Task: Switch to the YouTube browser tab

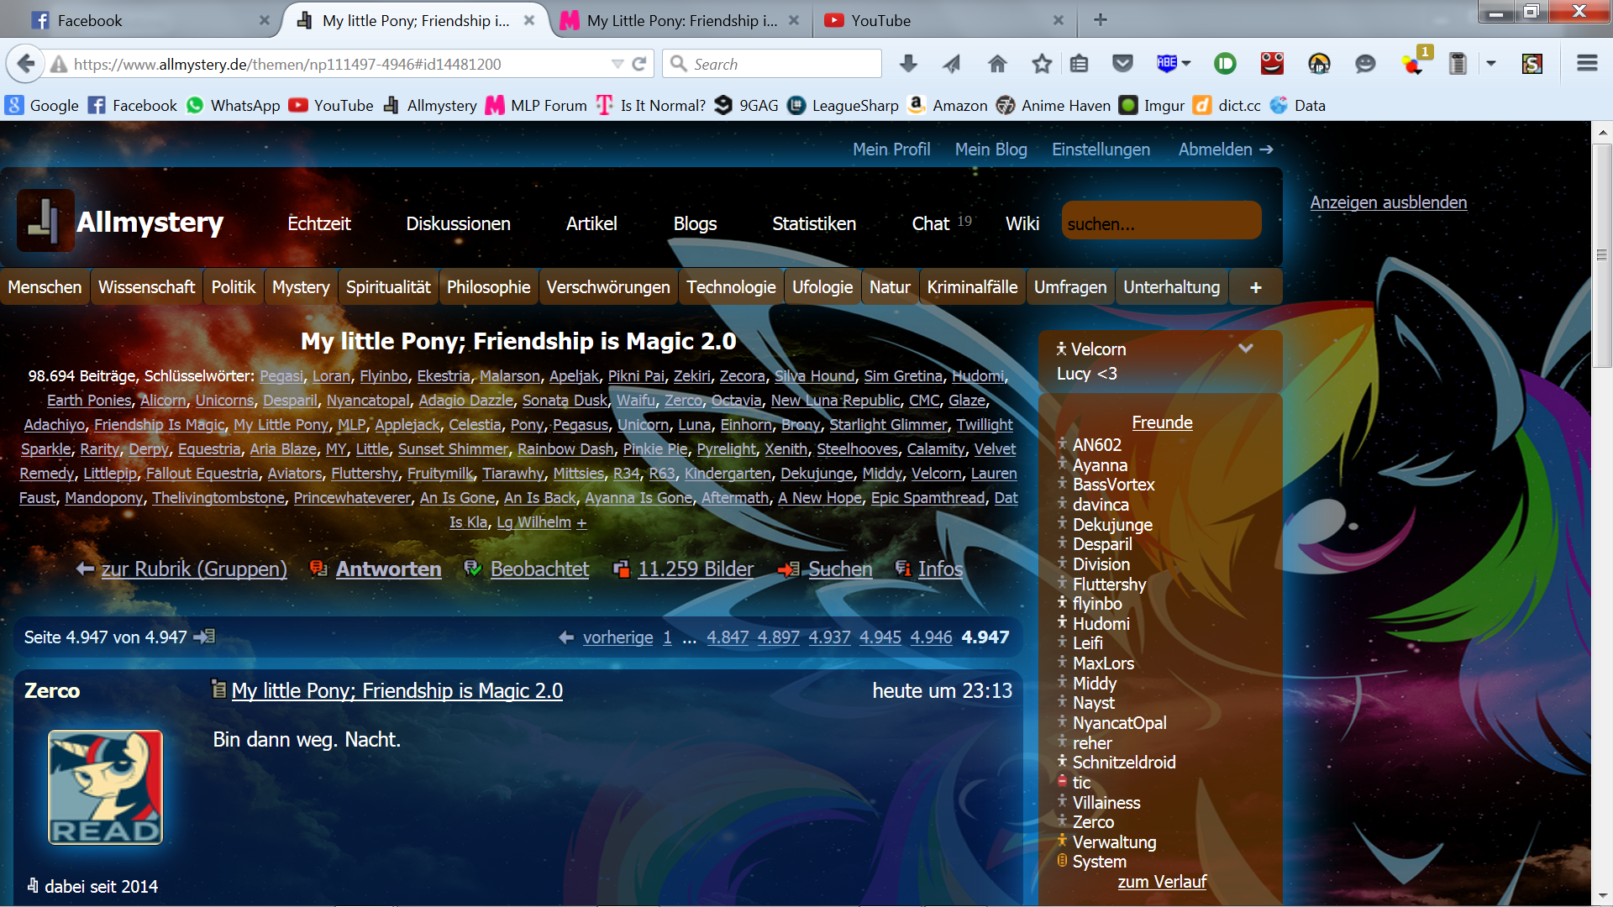Action: (x=944, y=20)
